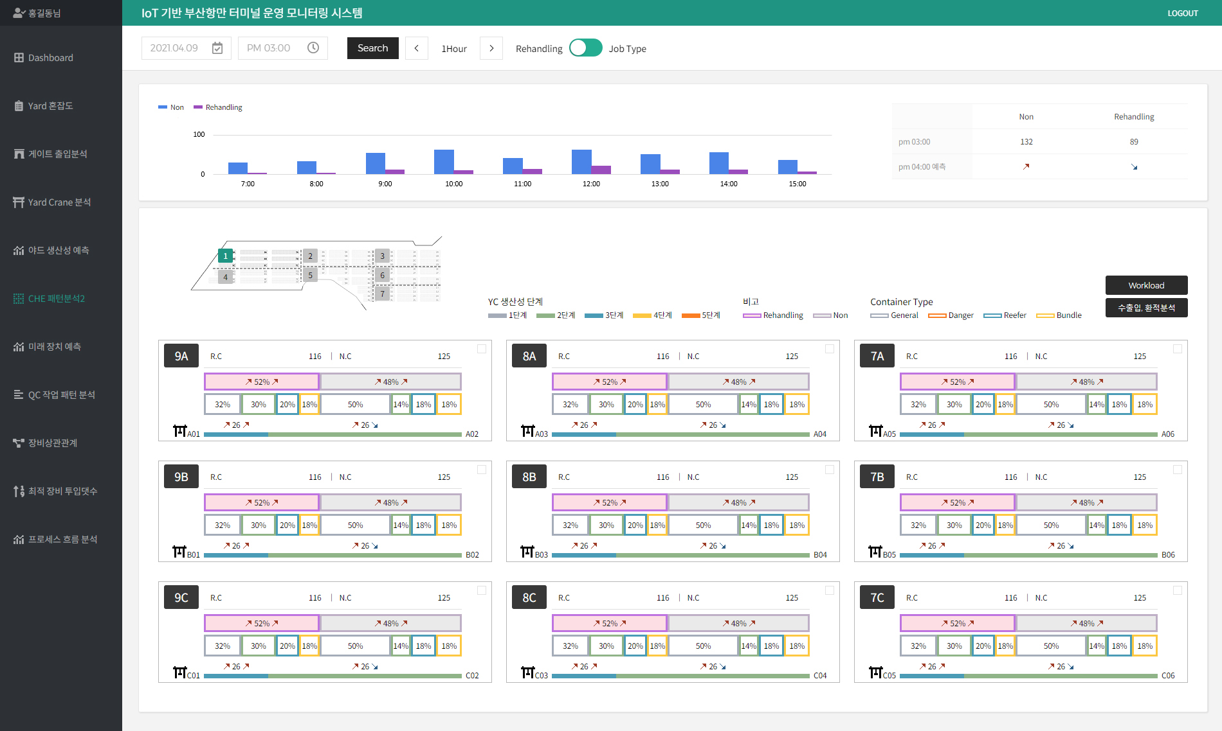Toggle the Rehandling / Job Type switch
Image resolution: width=1222 pixels, height=731 pixels.
(x=585, y=48)
